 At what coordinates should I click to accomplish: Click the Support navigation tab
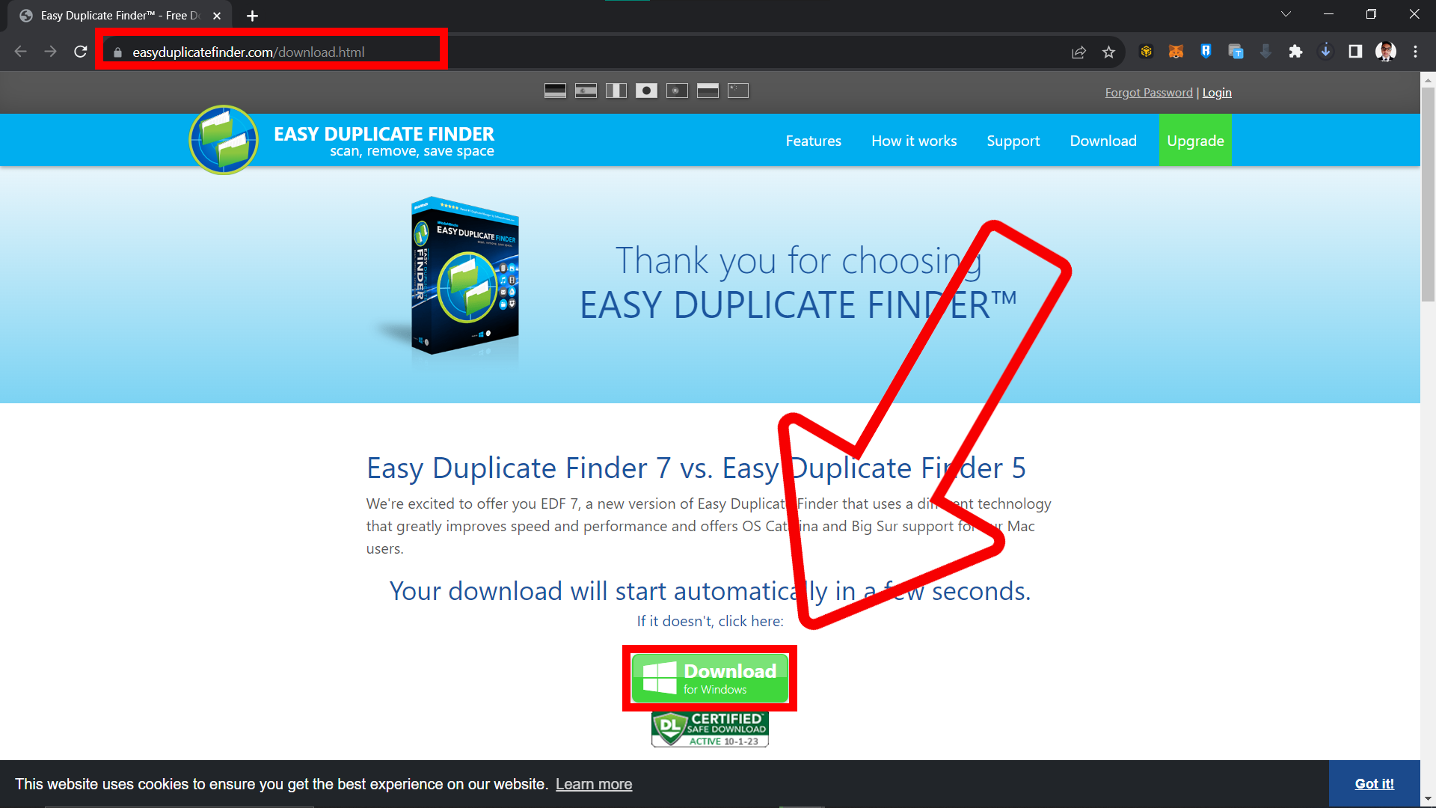[1013, 140]
